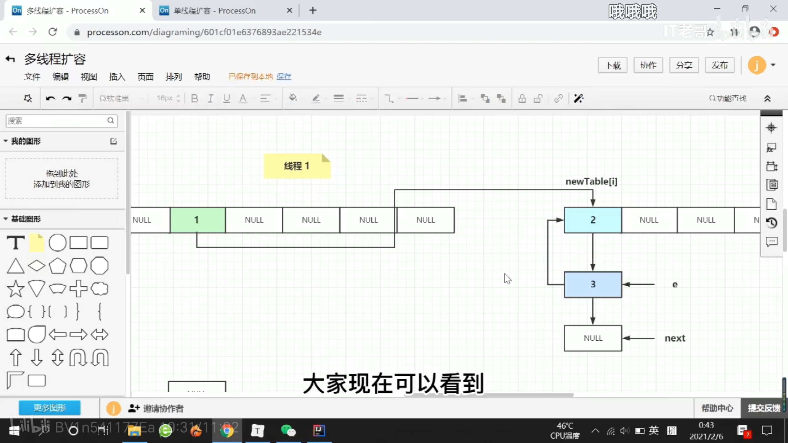This screenshot has height=443, width=788.
Task: Toggle italic text formatting
Action: click(x=210, y=98)
